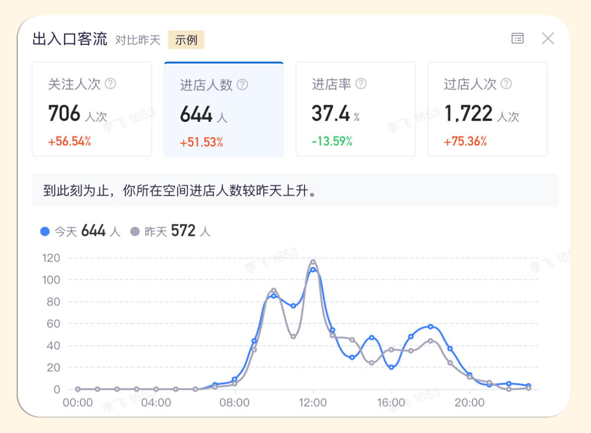The height and width of the screenshot is (433, 591).
Task: Click the gray 昨天 legend dot
Action: point(135,231)
